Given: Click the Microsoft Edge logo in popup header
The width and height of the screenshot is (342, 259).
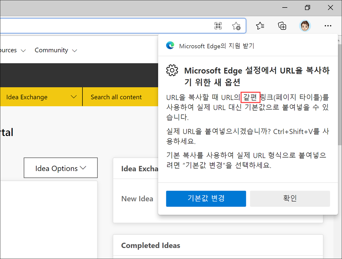Looking at the screenshot, I should 170,45.
